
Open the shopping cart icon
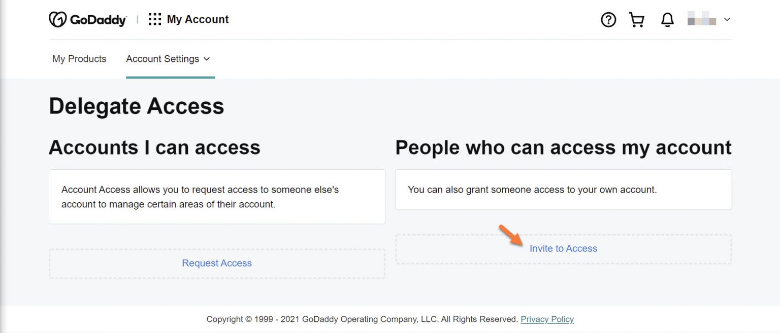(x=637, y=19)
